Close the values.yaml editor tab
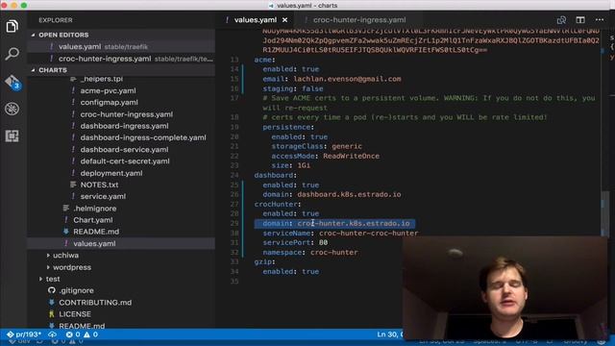Screen dimensions: 615x346 [x=284, y=20]
